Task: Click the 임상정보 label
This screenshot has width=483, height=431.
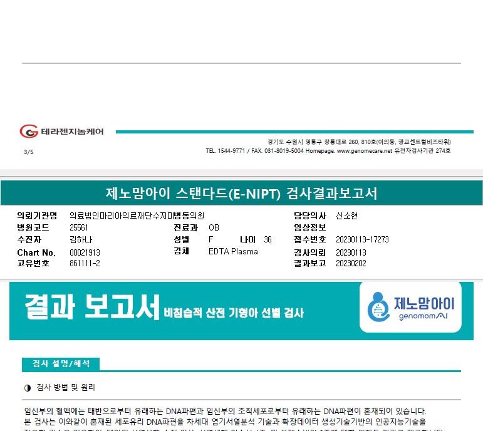Action: 310,227
